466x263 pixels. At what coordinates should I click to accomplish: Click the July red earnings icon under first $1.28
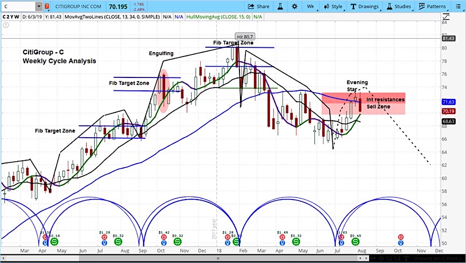(104, 237)
